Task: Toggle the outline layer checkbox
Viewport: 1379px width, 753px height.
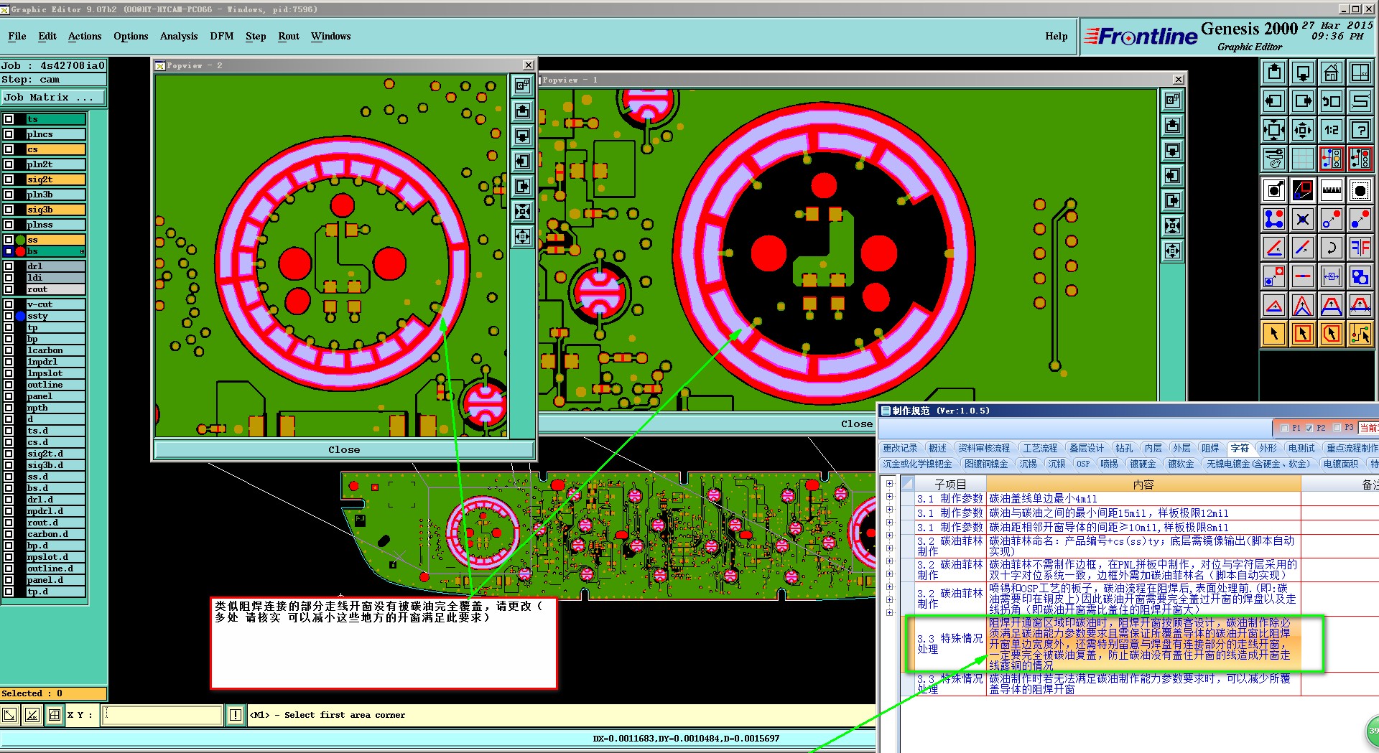Action: click(9, 385)
